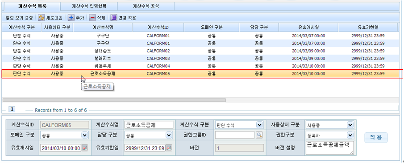This screenshot has width=404, height=163.
Task: Click CALFORM02 cell in the grid
Action: point(158,51)
